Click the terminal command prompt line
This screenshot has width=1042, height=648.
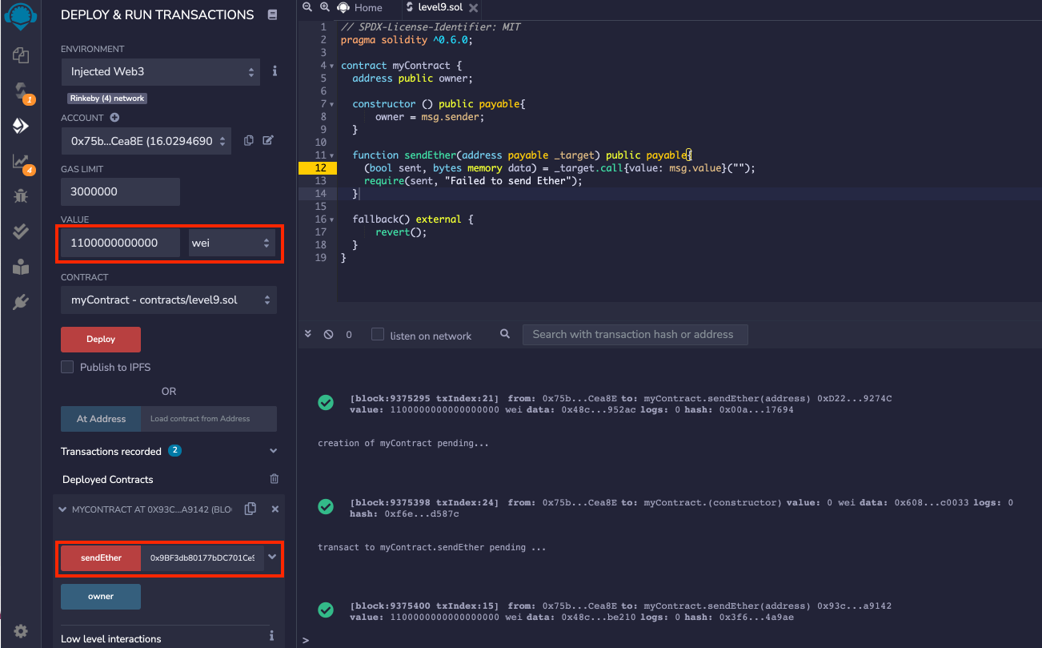pyautogui.click(x=669, y=640)
